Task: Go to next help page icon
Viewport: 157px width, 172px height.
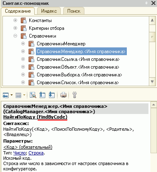Action: (52, 95)
